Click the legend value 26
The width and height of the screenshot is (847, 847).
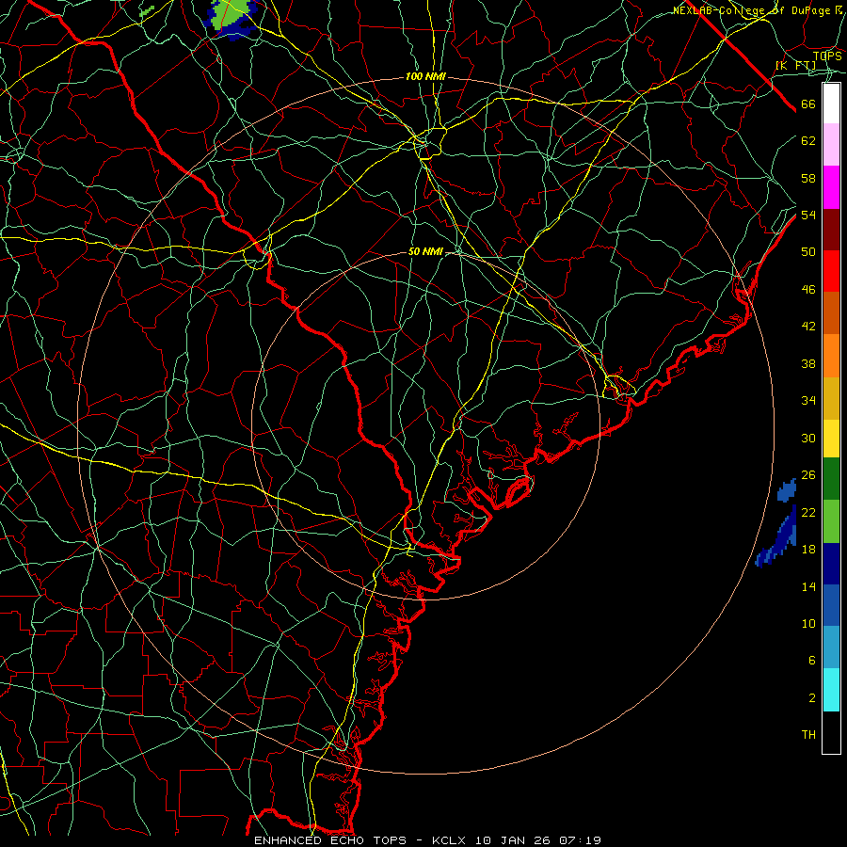pyautogui.click(x=808, y=475)
